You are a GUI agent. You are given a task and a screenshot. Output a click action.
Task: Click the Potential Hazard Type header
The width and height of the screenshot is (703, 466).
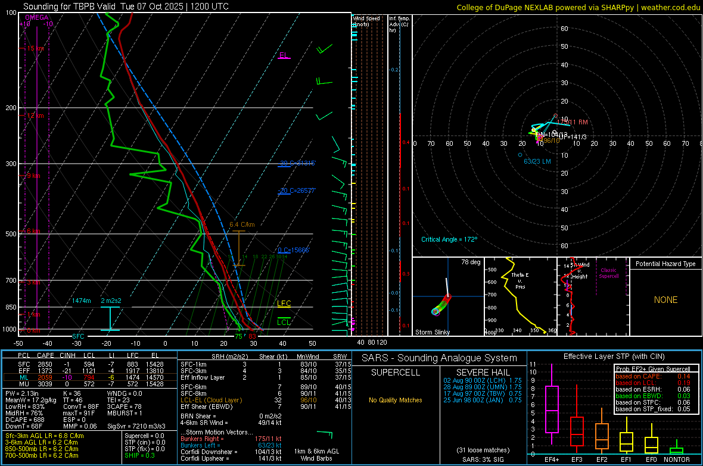[666, 264]
